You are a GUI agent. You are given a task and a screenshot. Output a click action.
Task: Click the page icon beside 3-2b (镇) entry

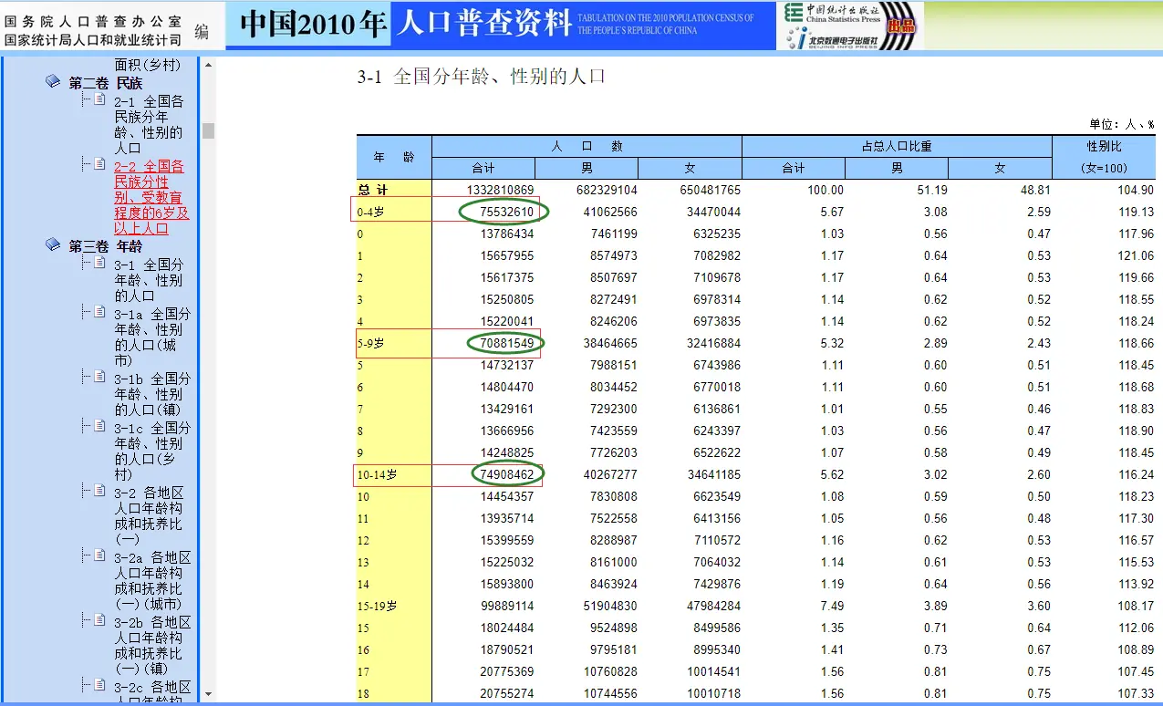[99, 619]
